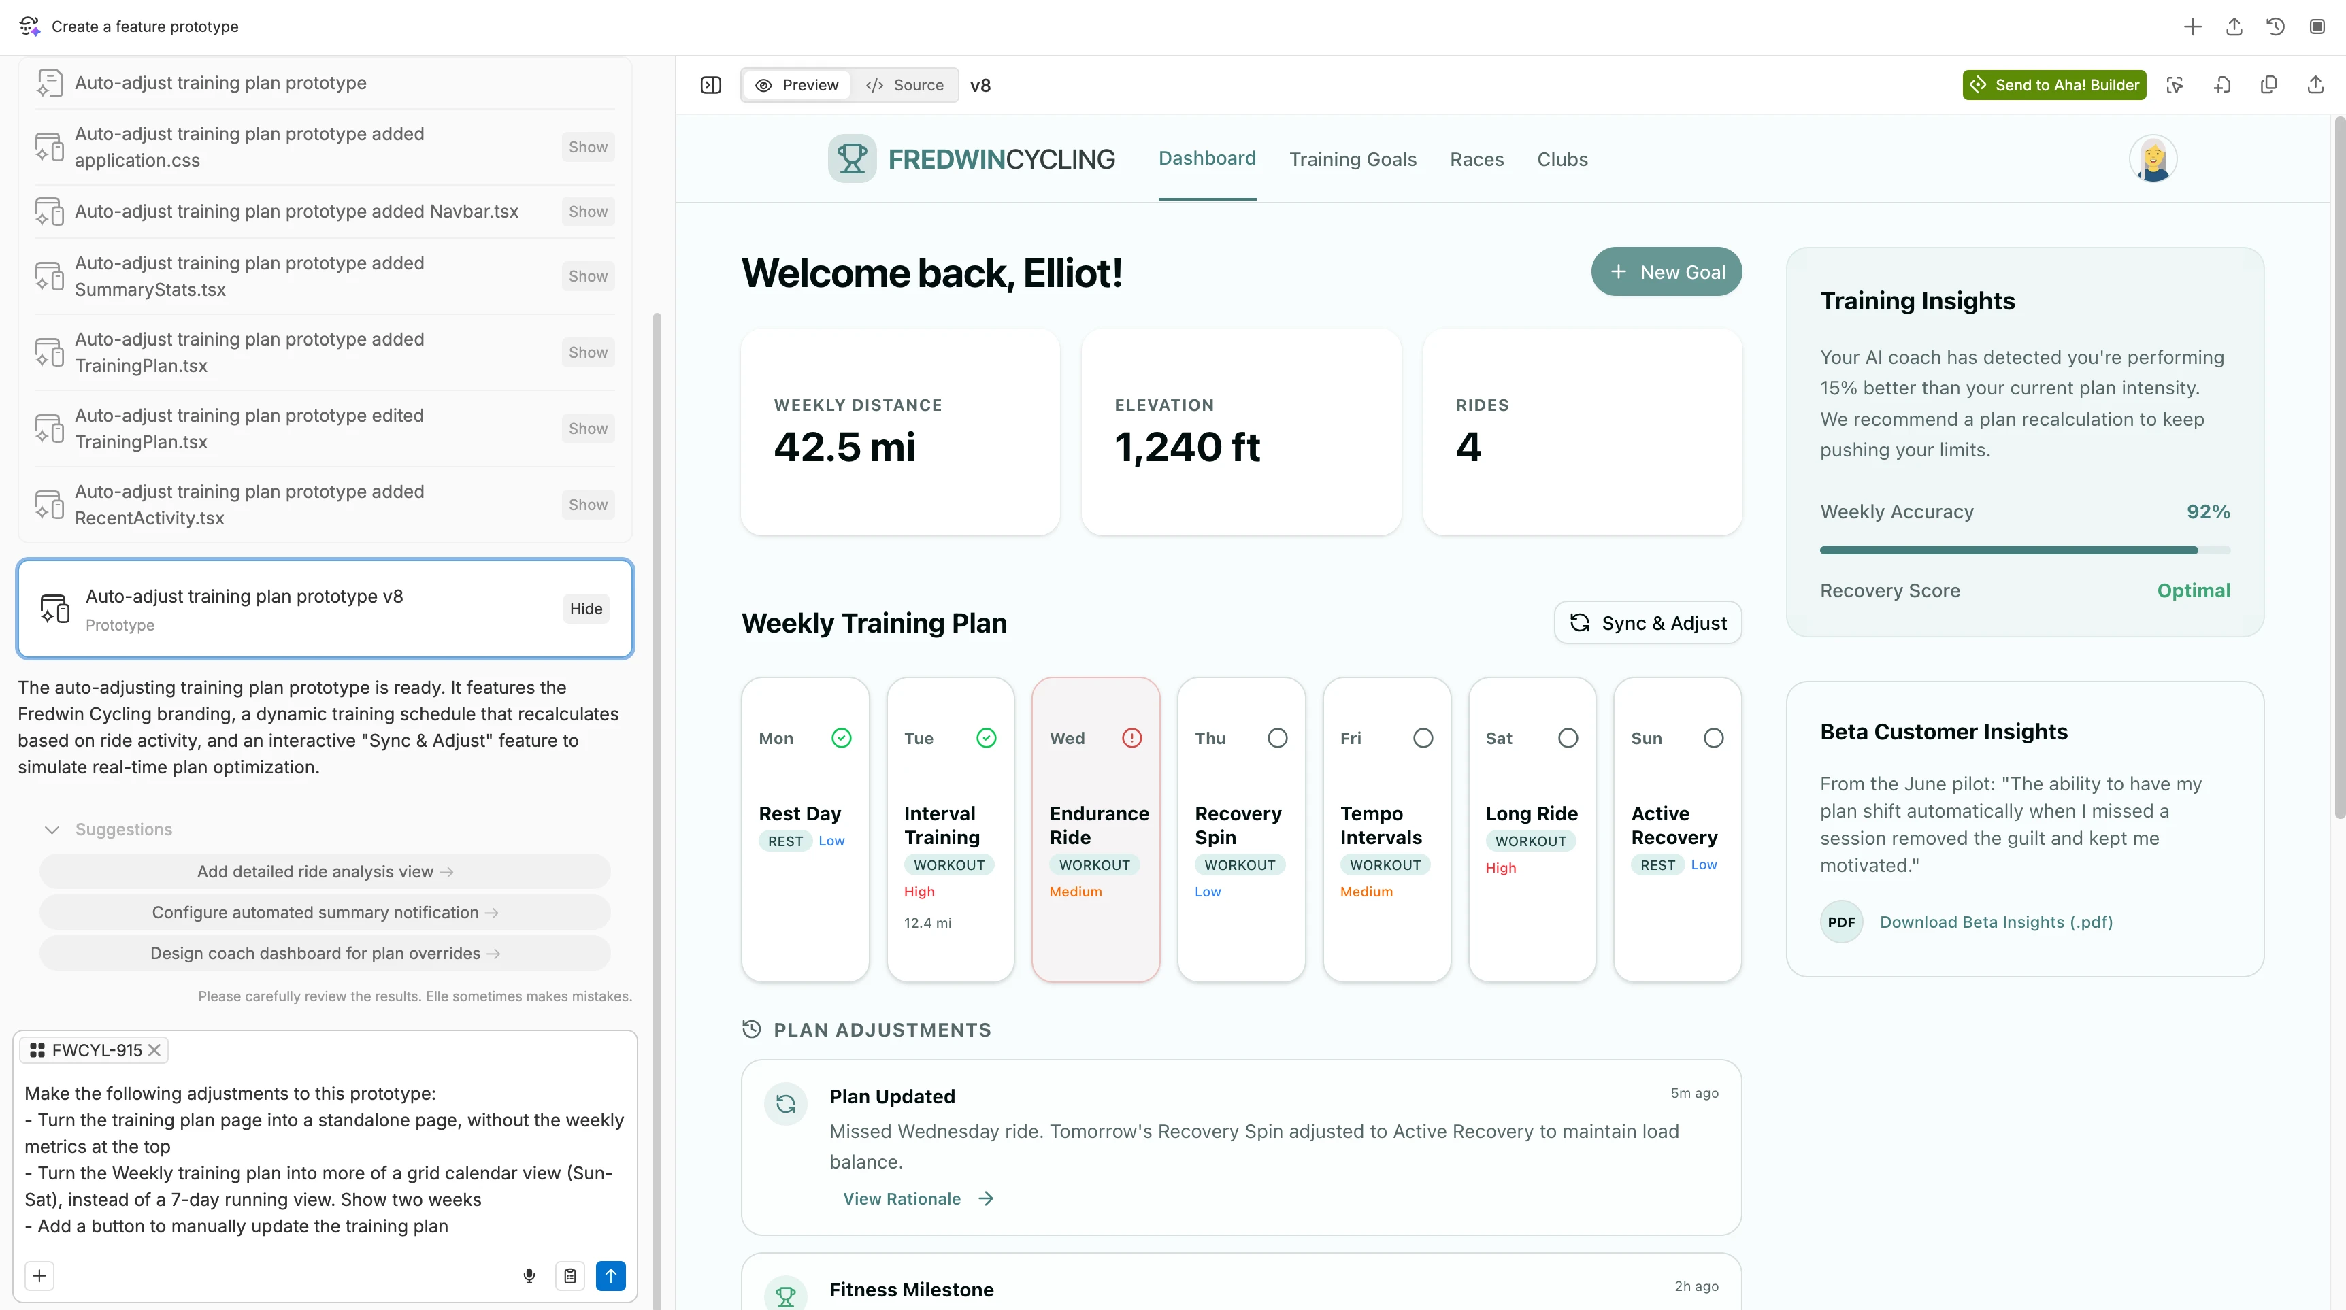The image size is (2346, 1310).
Task: Click the microphone icon in chat input
Action: coord(529,1275)
